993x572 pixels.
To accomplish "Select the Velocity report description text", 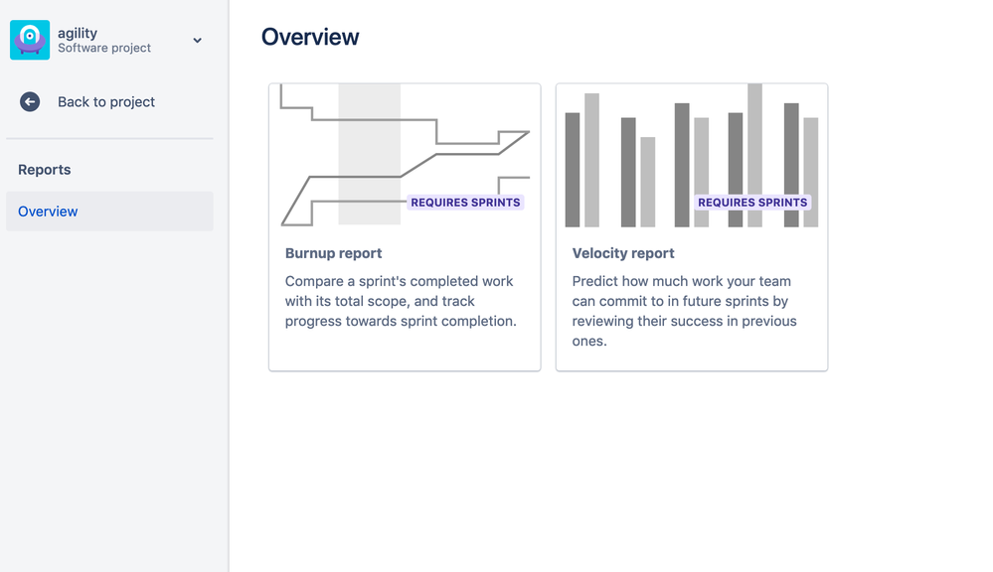I will pyautogui.click(x=685, y=311).
